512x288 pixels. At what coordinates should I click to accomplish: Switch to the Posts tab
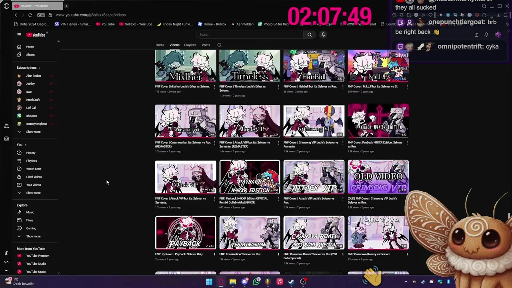coord(206,45)
